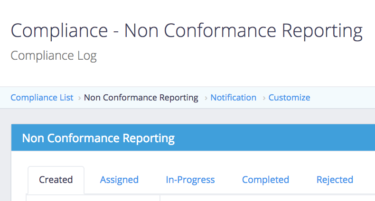Show the Completed tab

click(265, 180)
